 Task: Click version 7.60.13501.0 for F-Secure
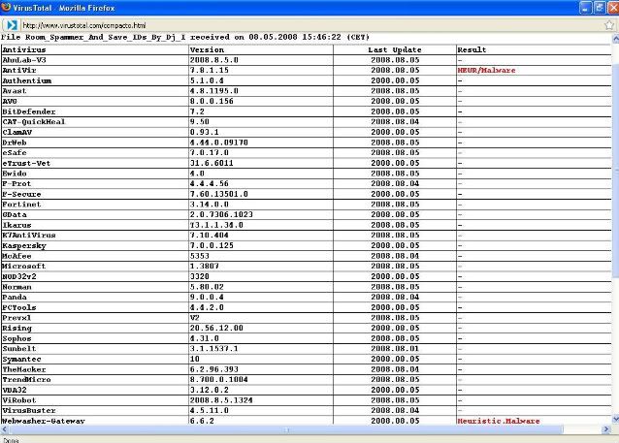click(218, 194)
